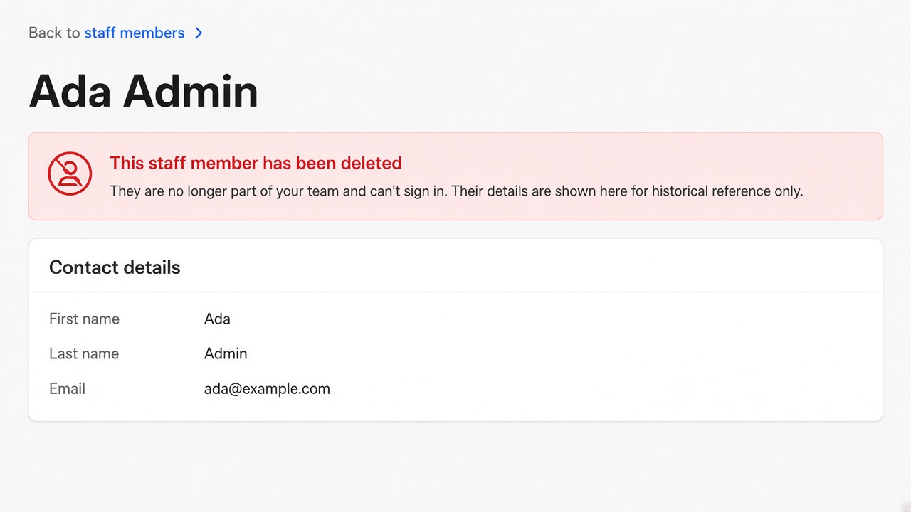The image size is (911, 512).
Task: Open the staff members link
Action: coord(135,33)
